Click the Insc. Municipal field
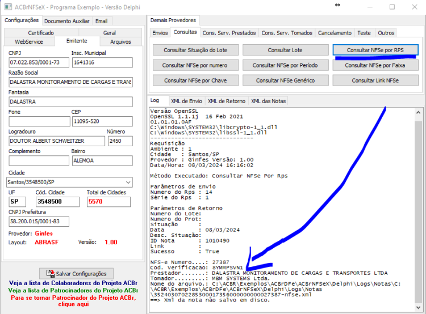Screen dimensions: 426x314 pyautogui.click(x=102, y=62)
